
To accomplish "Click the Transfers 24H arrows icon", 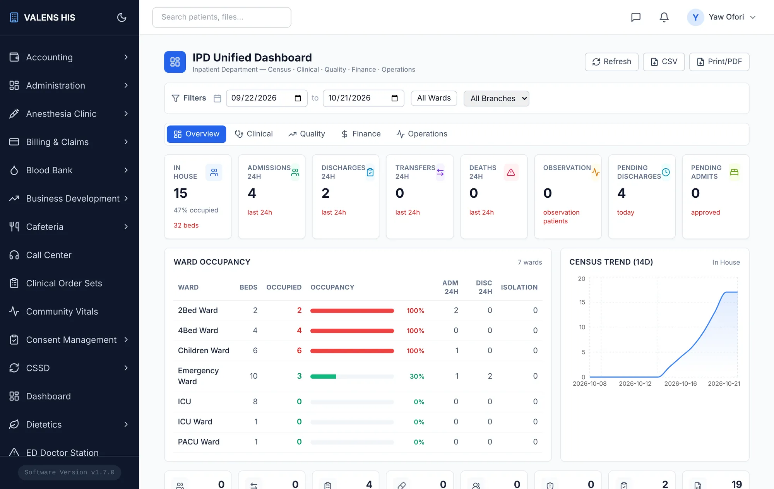I will (440, 172).
